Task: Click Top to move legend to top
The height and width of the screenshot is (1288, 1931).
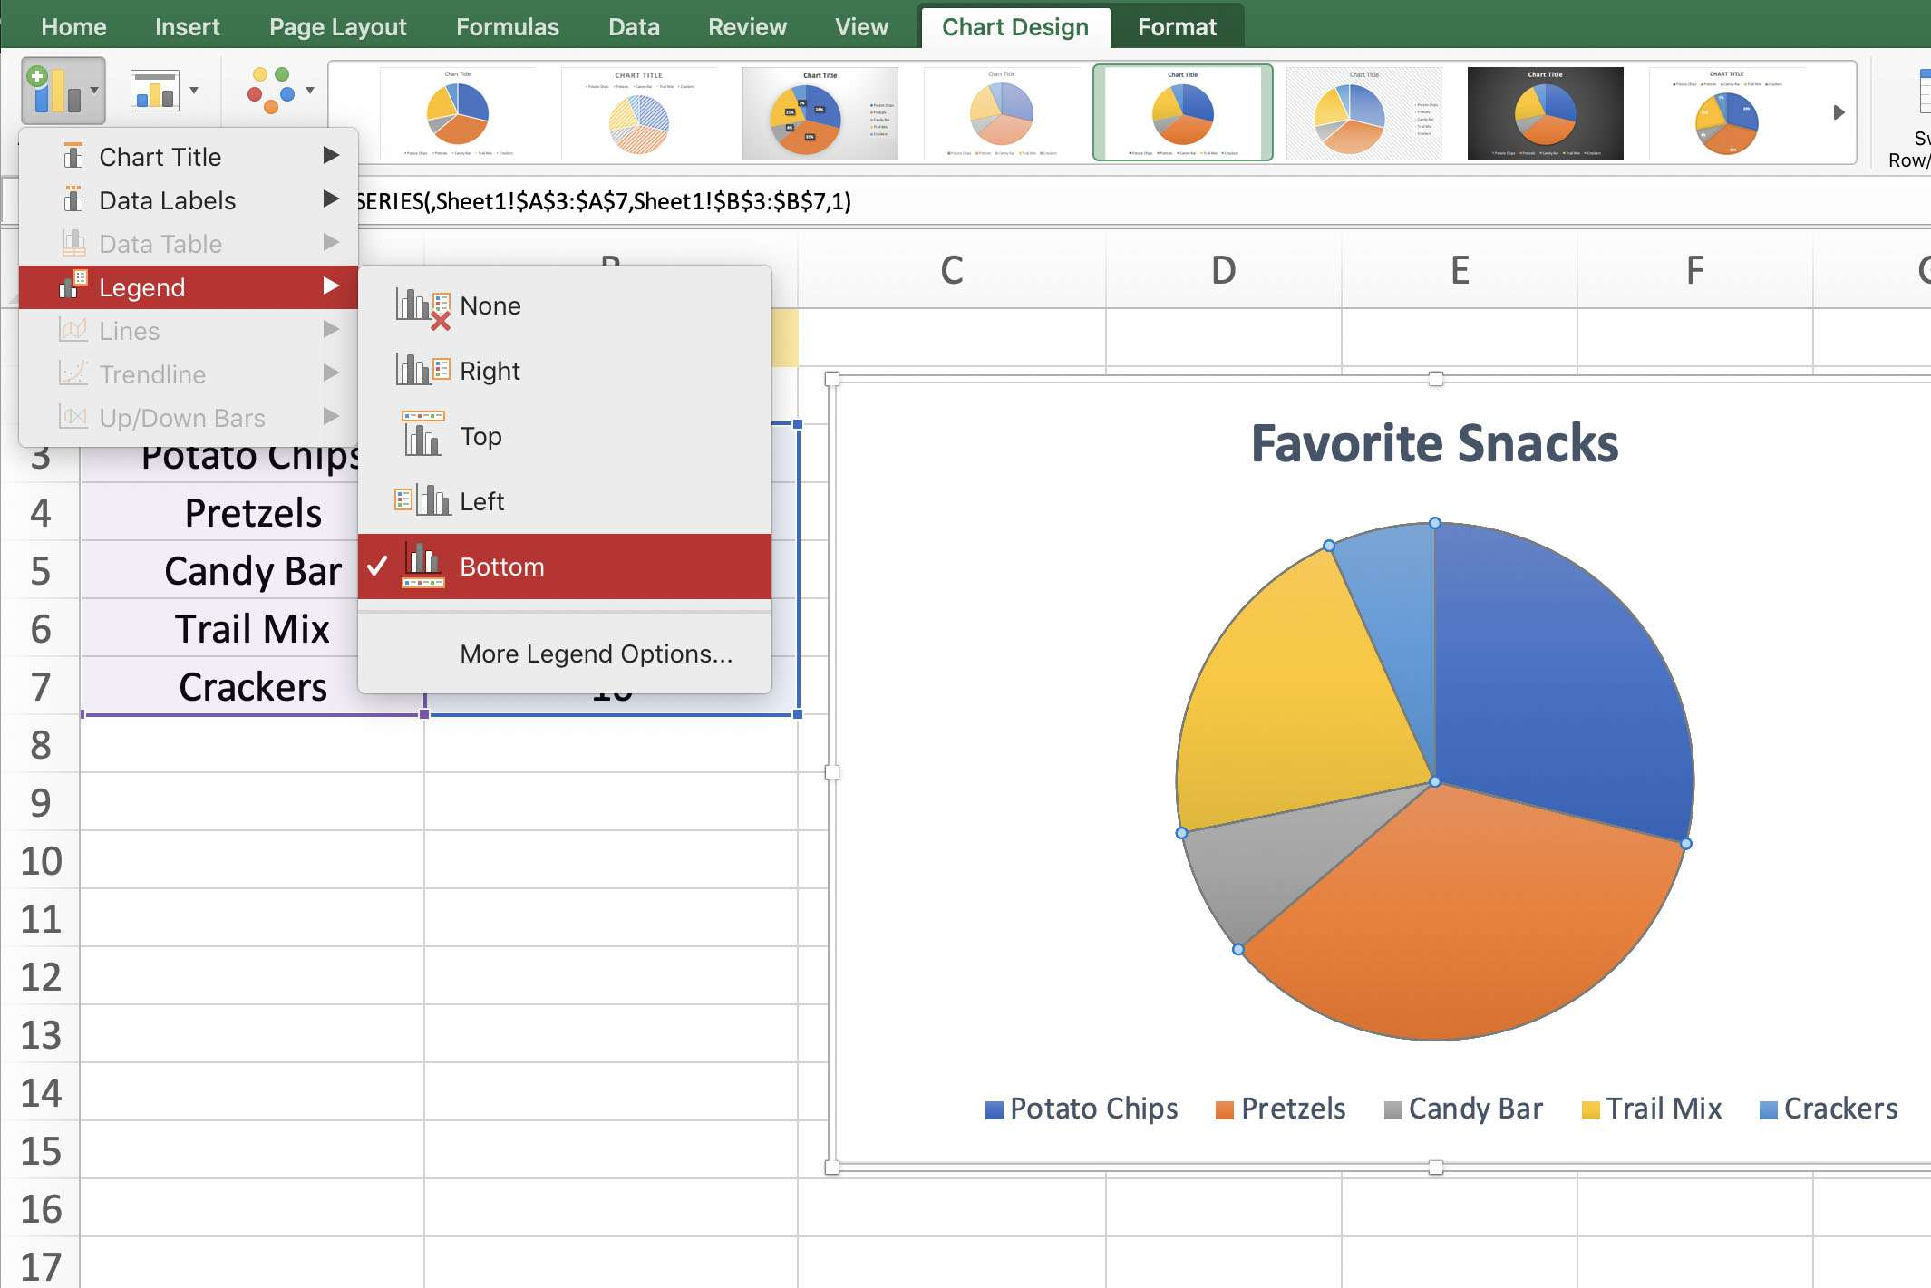Action: pos(481,436)
